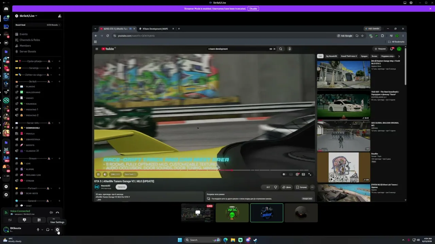
Task: Select the LIVE stream participant tile
Action: [197, 213]
